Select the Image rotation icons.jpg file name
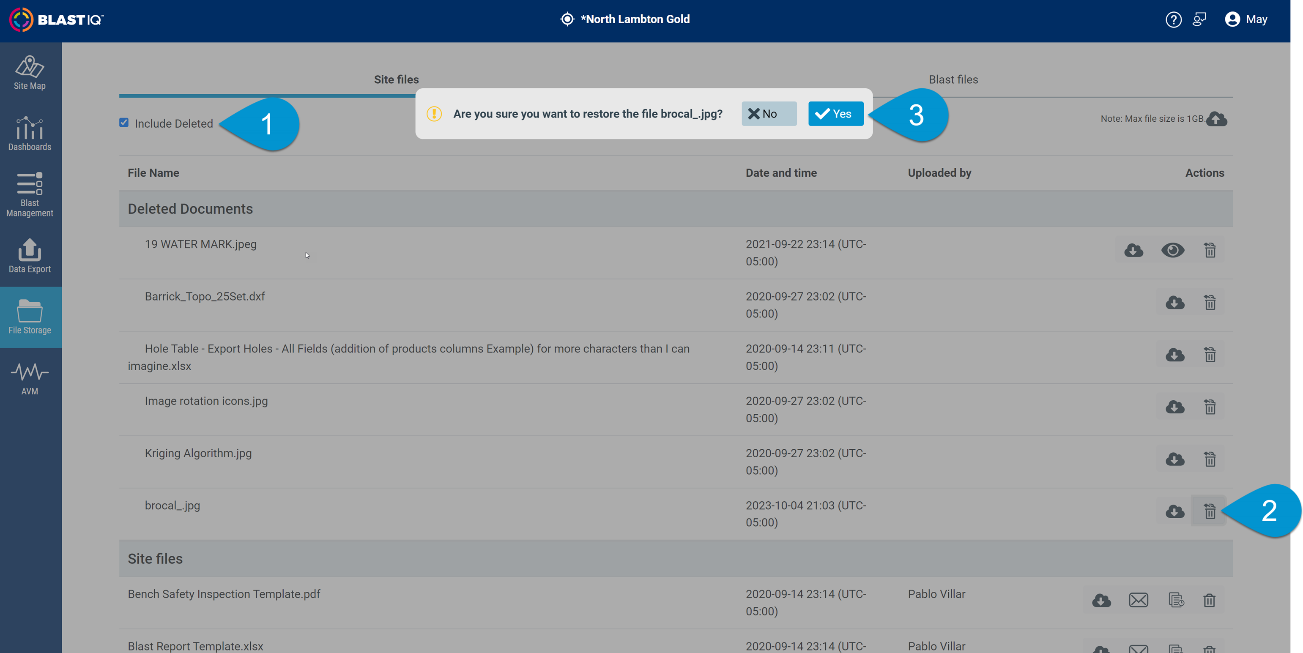1303x653 pixels. click(206, 401)
